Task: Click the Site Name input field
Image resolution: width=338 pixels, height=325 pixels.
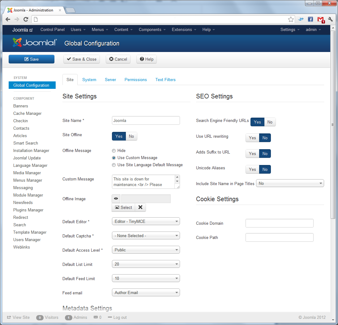Action: click(x=146, y=120)
